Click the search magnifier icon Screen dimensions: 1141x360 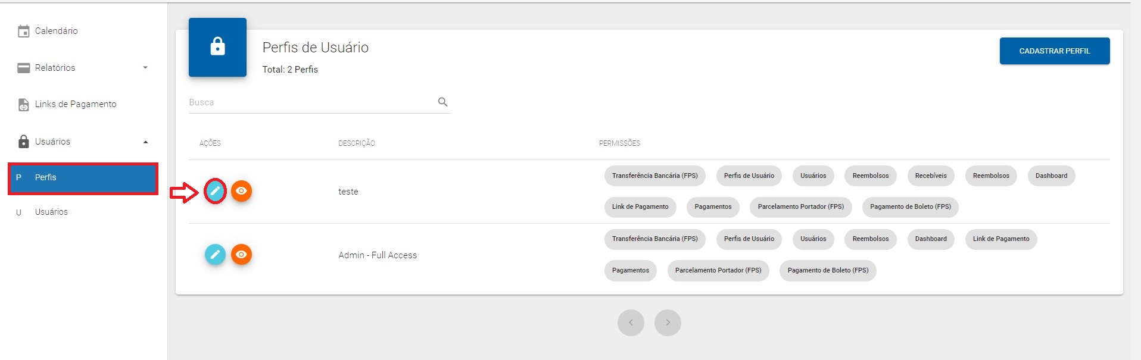[x=442, y=102]
